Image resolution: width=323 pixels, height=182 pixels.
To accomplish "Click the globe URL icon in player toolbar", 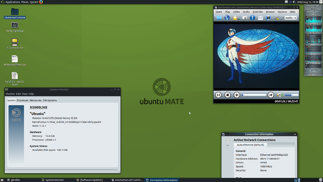I will (227, 18).
